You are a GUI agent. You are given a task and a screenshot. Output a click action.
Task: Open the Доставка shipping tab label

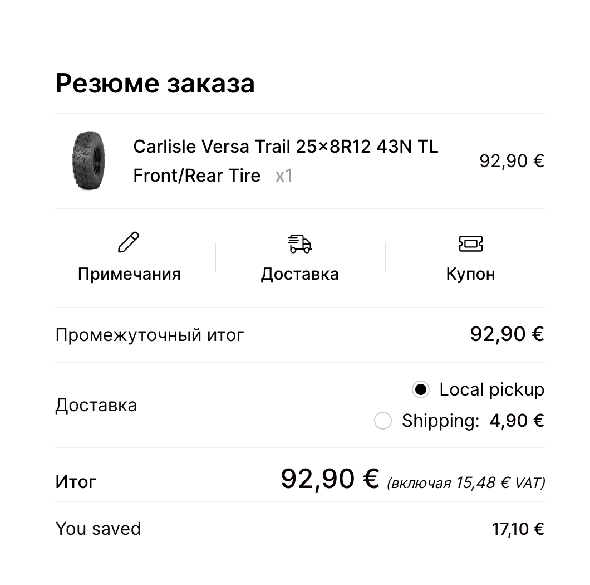click(x=300, y=274)
